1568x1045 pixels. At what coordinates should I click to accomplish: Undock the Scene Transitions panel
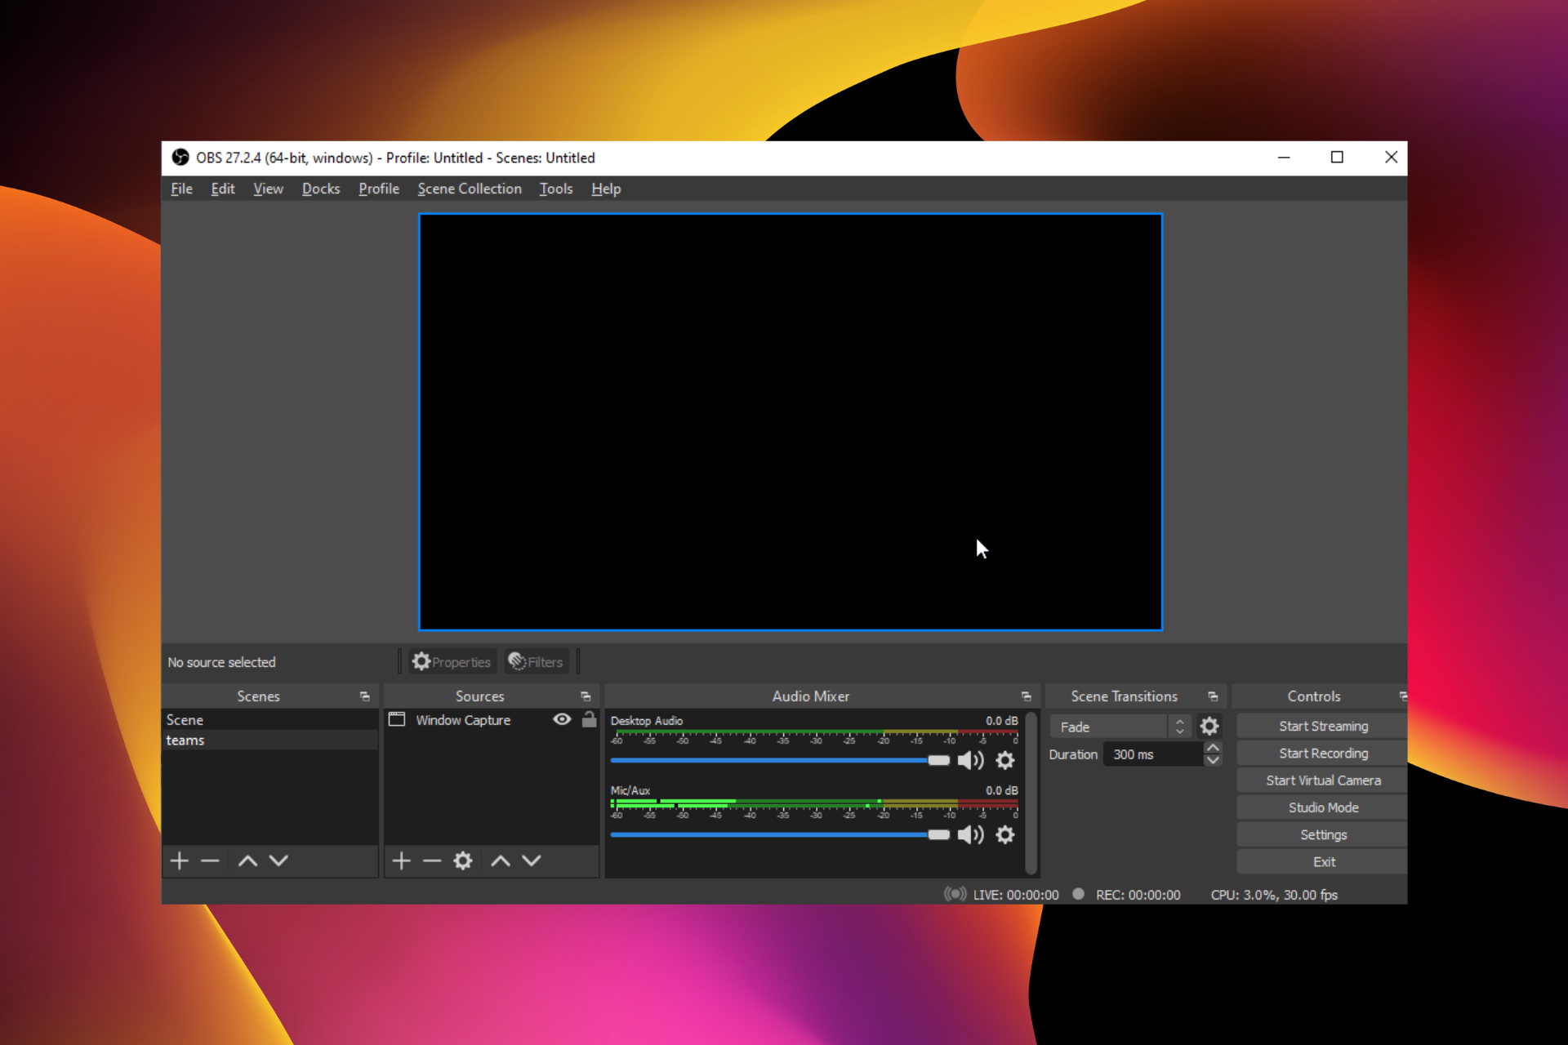click(1213, 696)
